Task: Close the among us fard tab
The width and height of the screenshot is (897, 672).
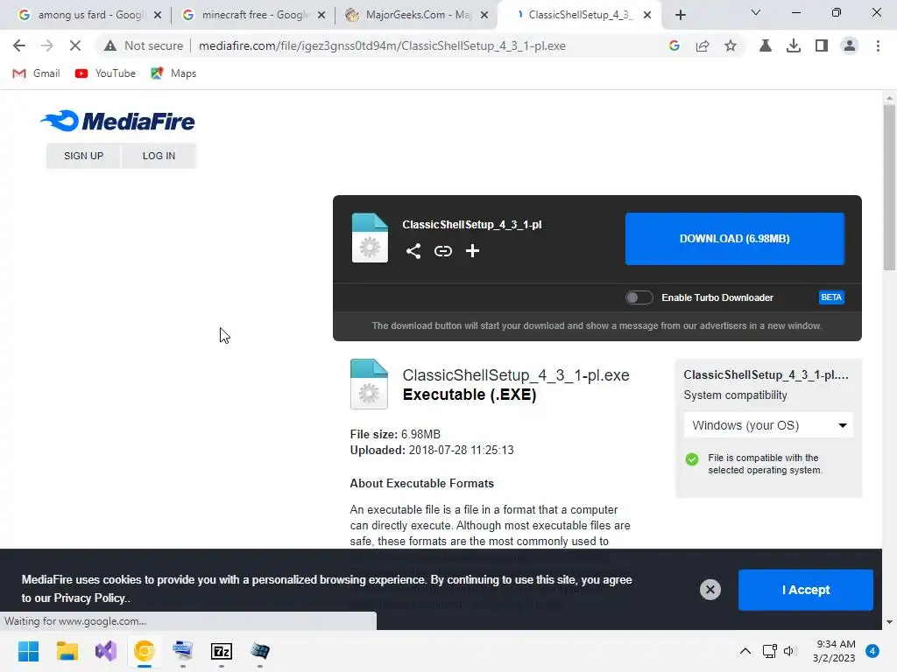Action: click(x=158, y=15)
